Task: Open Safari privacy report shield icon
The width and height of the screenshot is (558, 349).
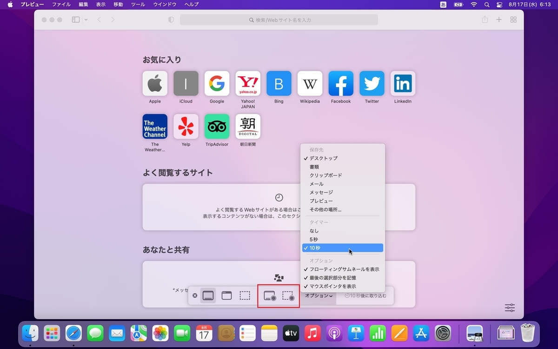Action: [x=171, y=20]
